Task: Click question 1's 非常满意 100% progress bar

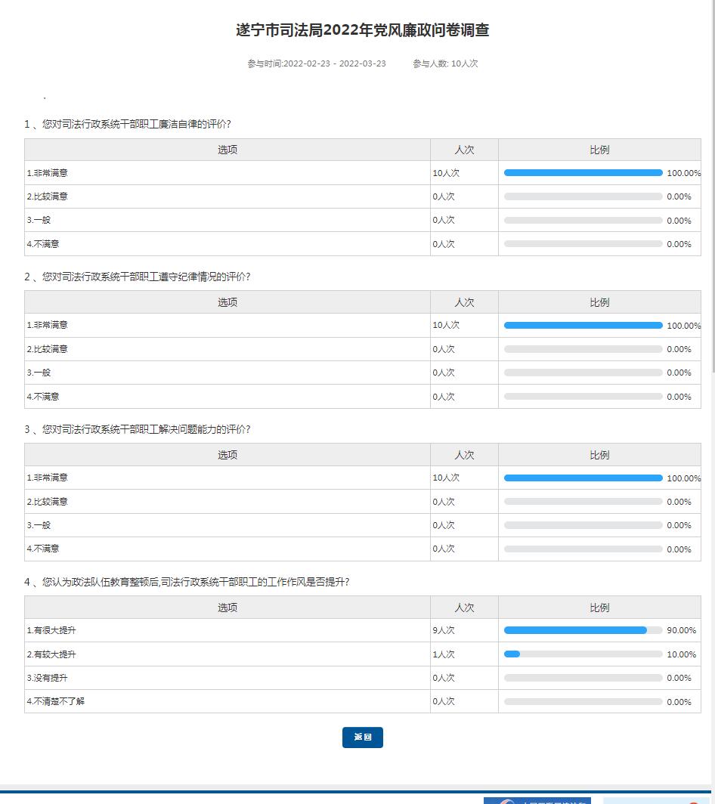Action: click(x=583, y=173)
